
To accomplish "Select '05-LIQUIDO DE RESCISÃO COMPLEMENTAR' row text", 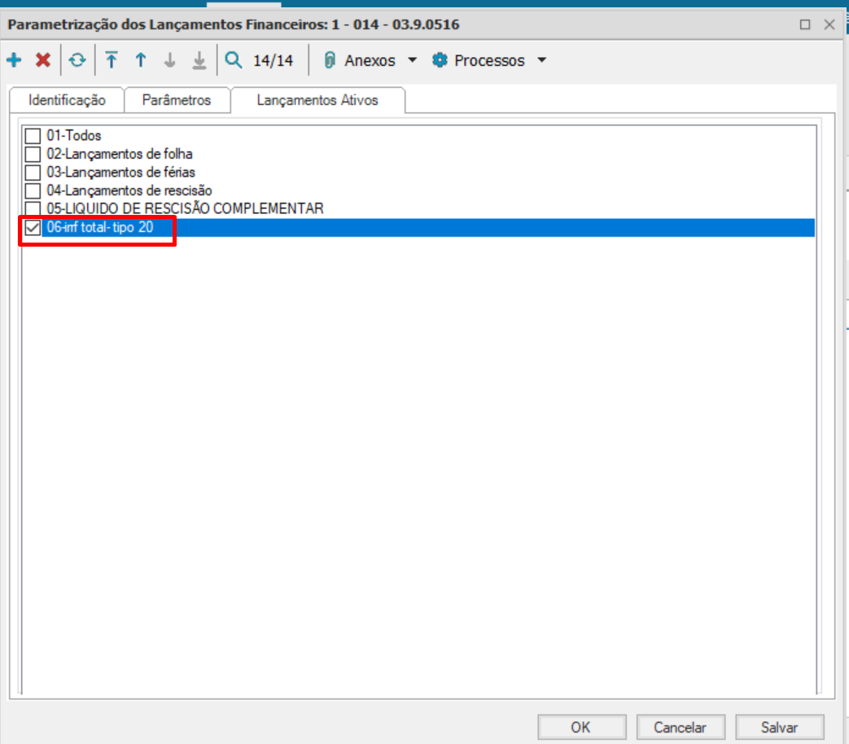I will tap(185, 208).
